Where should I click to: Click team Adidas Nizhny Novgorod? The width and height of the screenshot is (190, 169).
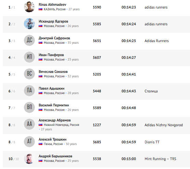[164, 125]
